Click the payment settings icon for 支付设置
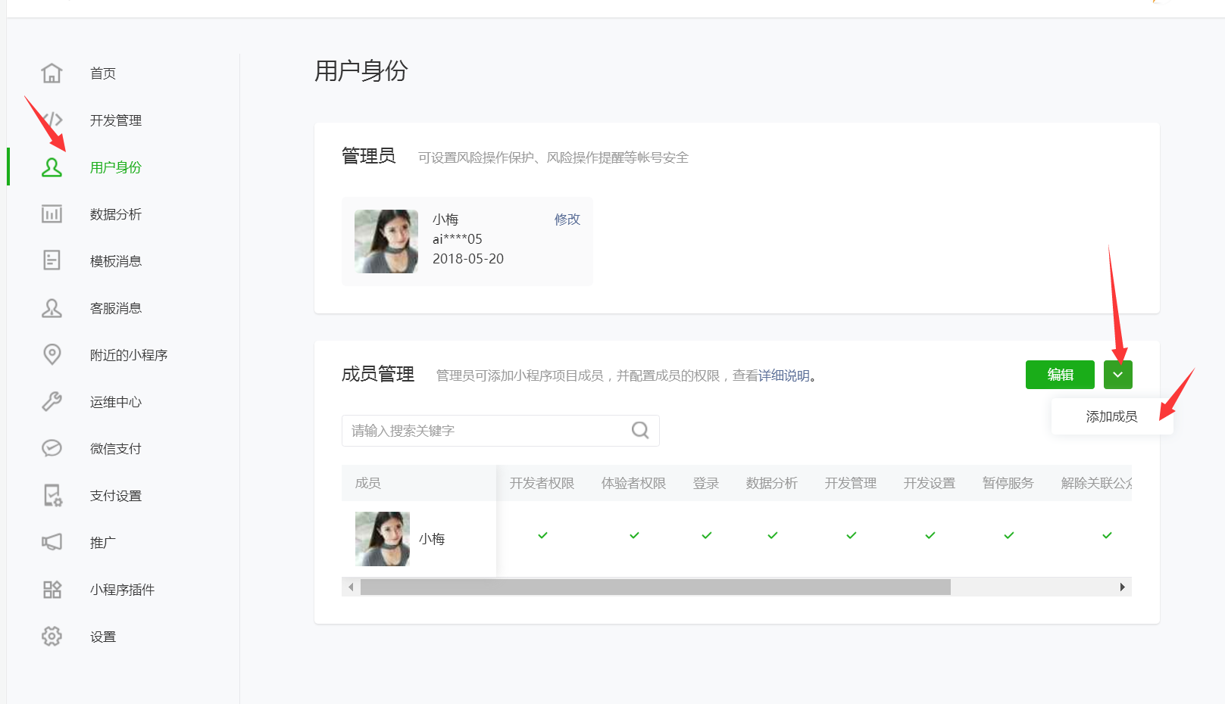The height and width of the screenshot is (704, 1225). pyautogui.click(x=52, y=496)
